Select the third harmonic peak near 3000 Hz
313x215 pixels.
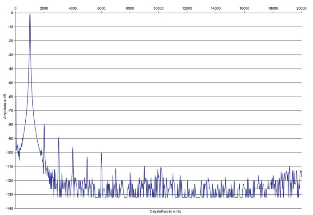coord(59,138)
